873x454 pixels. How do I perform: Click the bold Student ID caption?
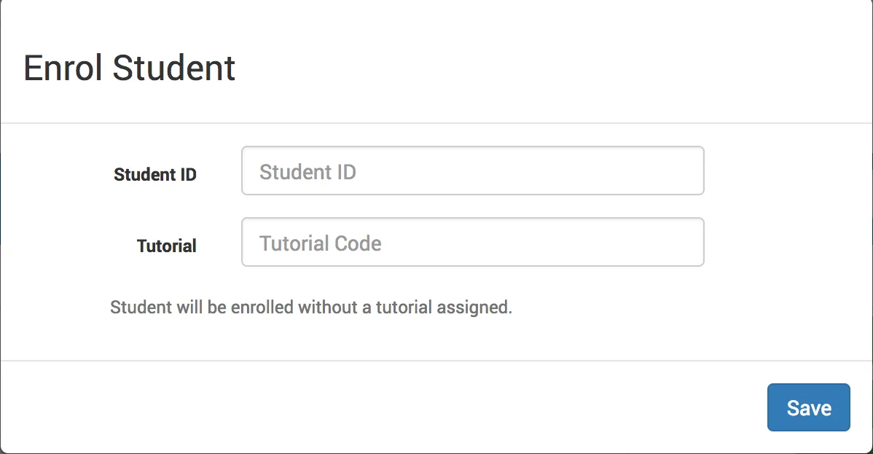click(154, 174)
